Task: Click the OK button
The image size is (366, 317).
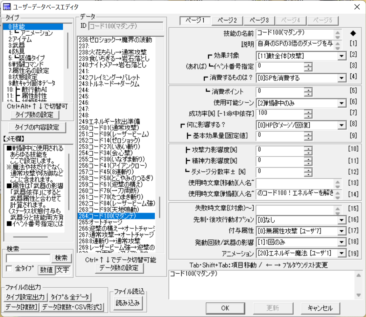Action: pyautogui.click(x=225, y=308)
